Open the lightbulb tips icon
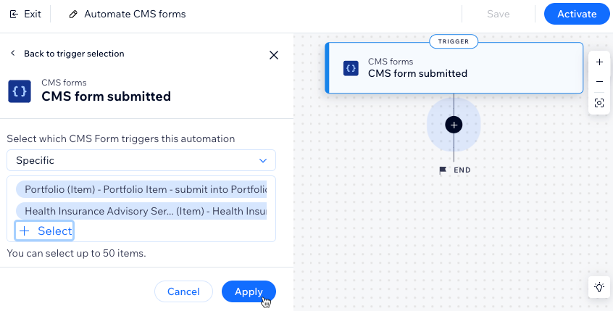 tap(599, 287)
